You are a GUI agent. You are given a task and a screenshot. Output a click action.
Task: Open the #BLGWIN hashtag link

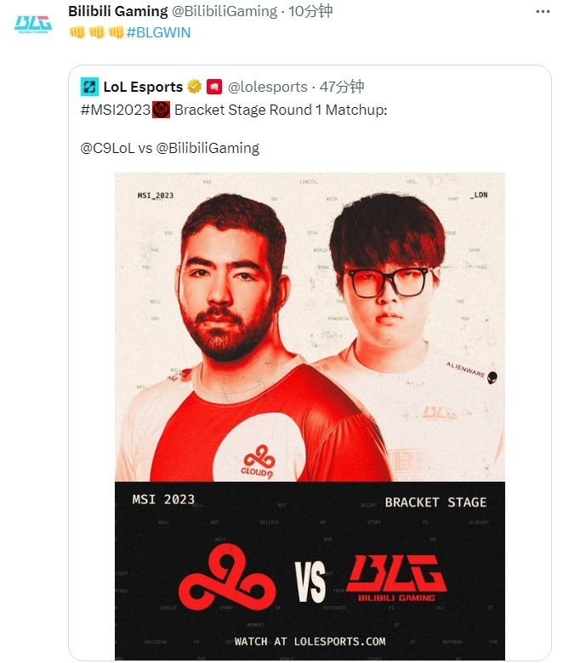pos(159,32)
